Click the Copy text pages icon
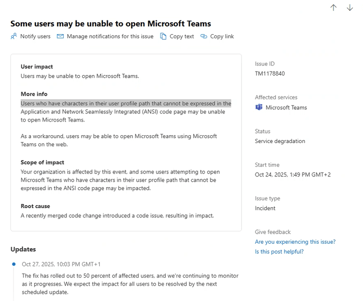Image resolution: width=363 pixels, height=301 pixels. click(163, 36)
